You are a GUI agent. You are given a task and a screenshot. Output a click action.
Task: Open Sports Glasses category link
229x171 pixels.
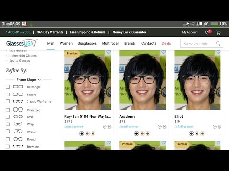(20, 61)
